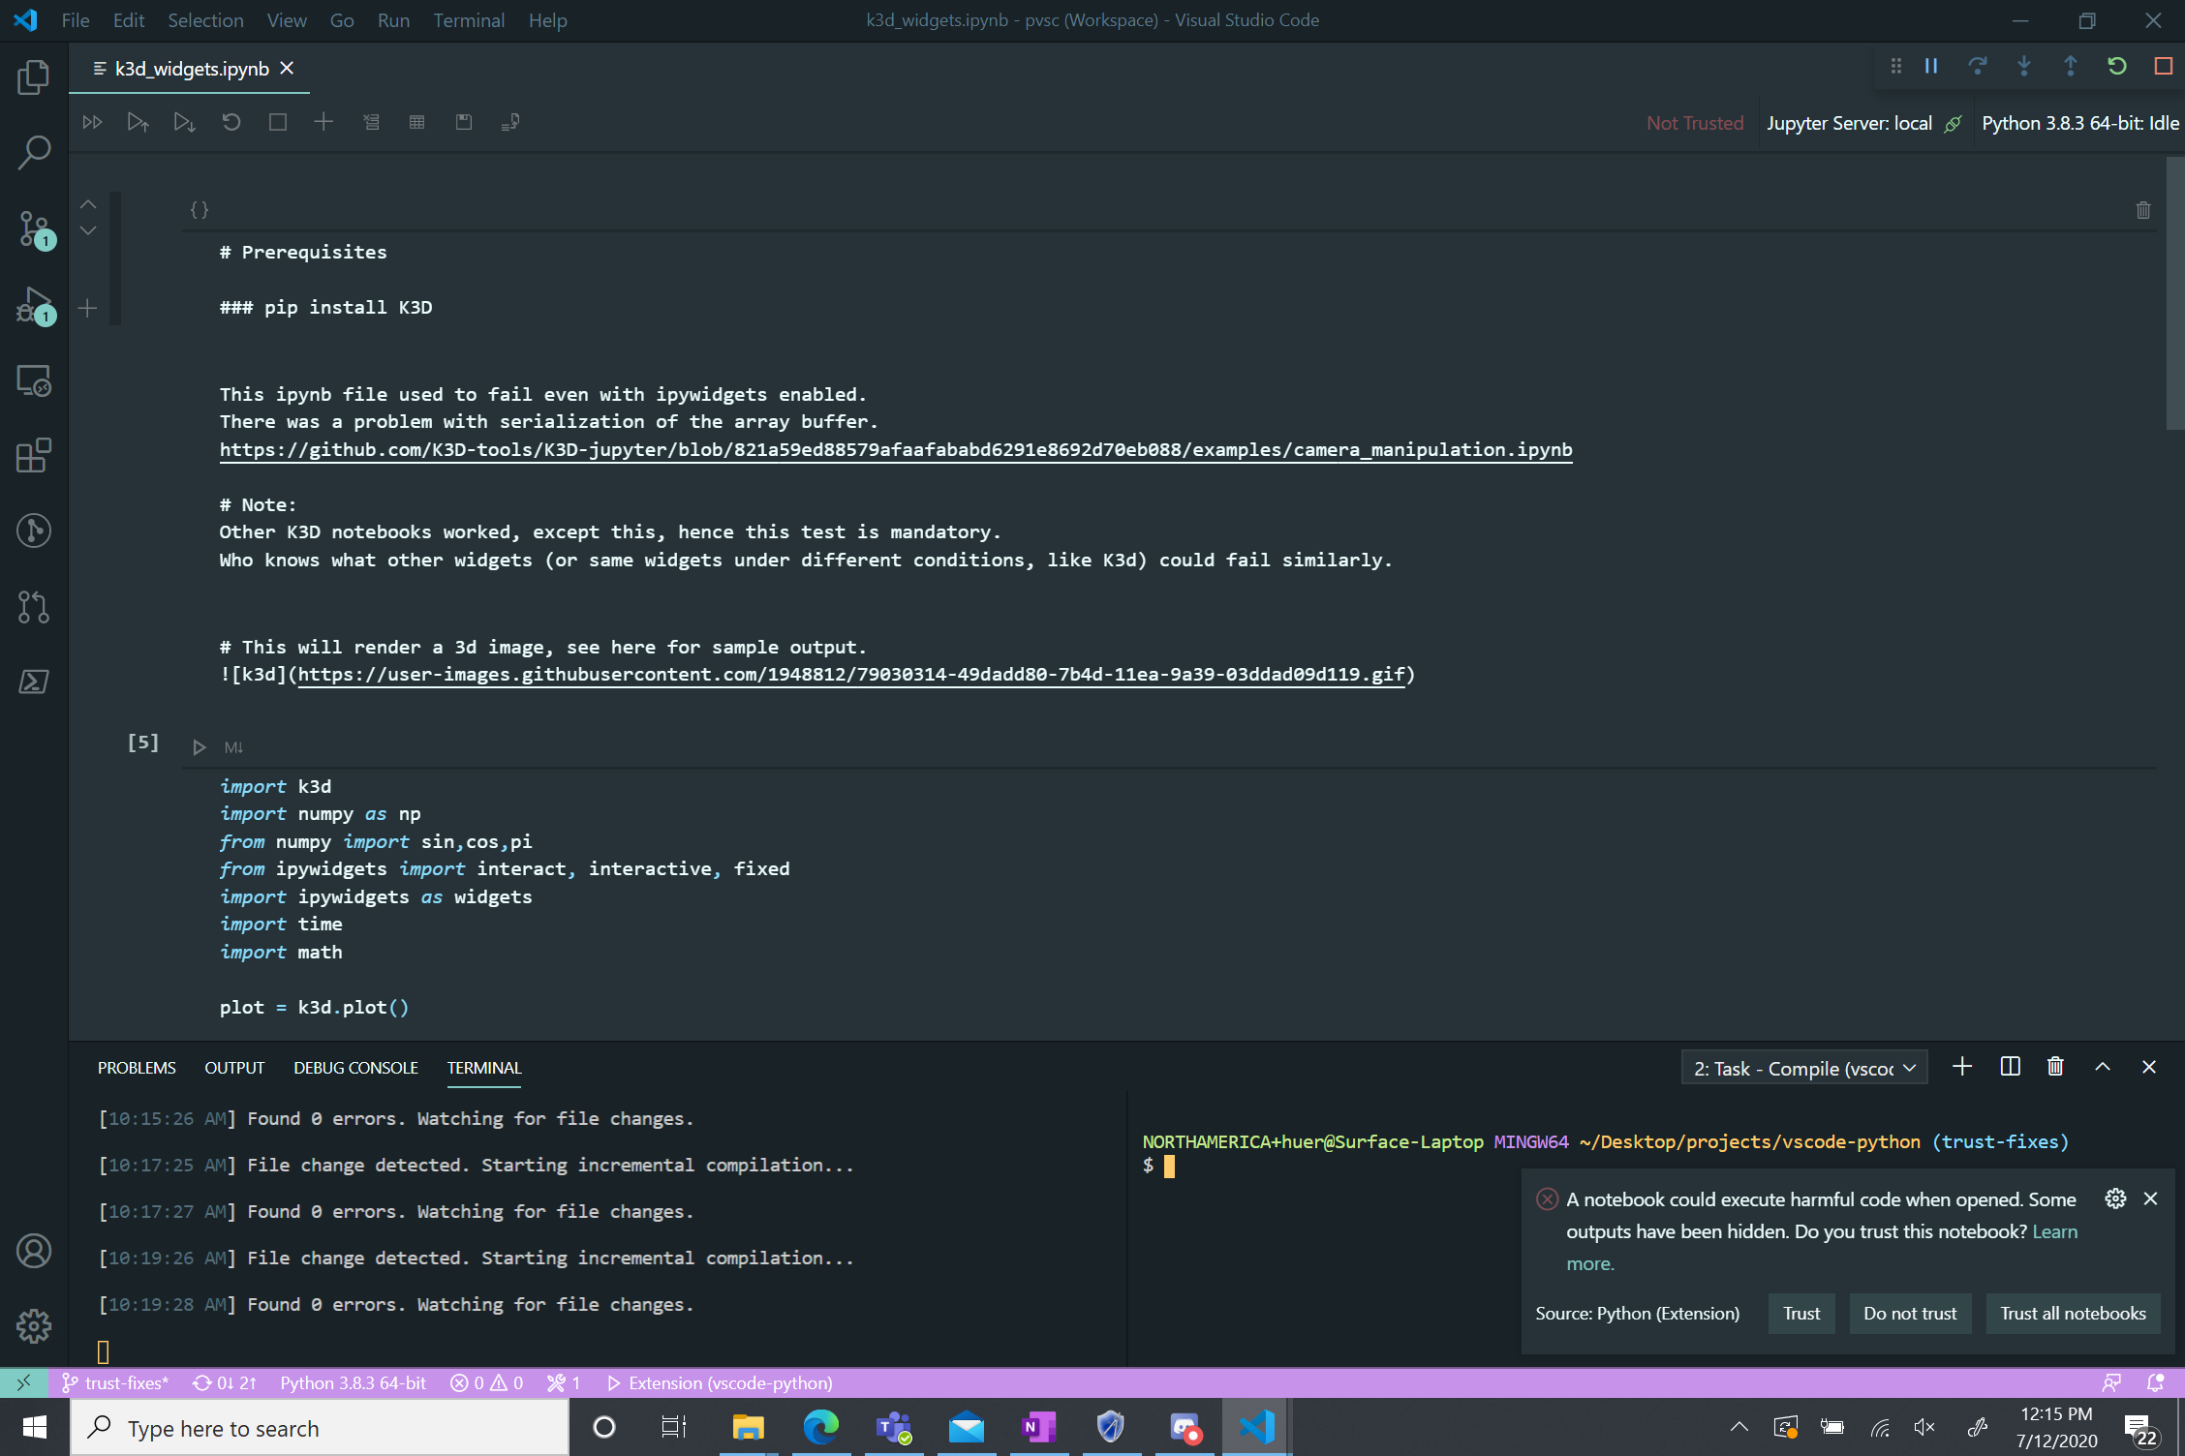
Task: Run all cells in the notebook
Action: coord(92,122)
